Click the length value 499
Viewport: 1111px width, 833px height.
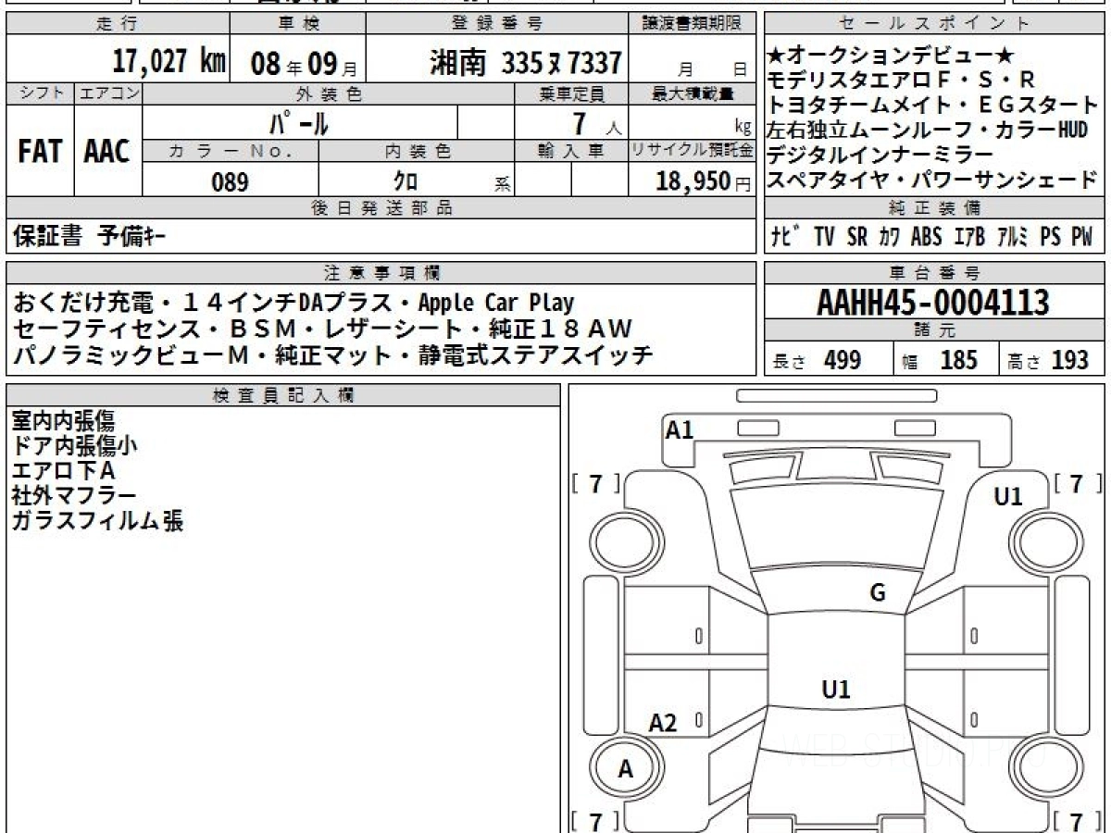[x=843, y=360]
